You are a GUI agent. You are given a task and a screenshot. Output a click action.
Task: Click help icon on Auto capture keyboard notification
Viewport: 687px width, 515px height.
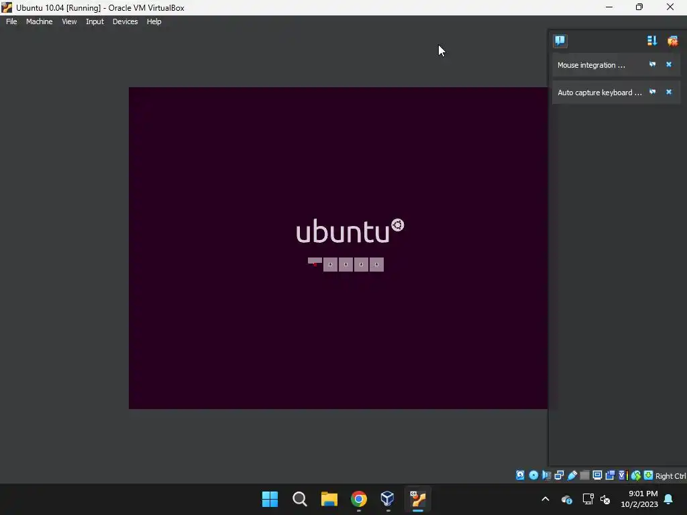click(652, 92)
